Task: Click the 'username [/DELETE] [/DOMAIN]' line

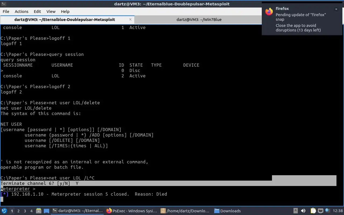Action: 62,141
